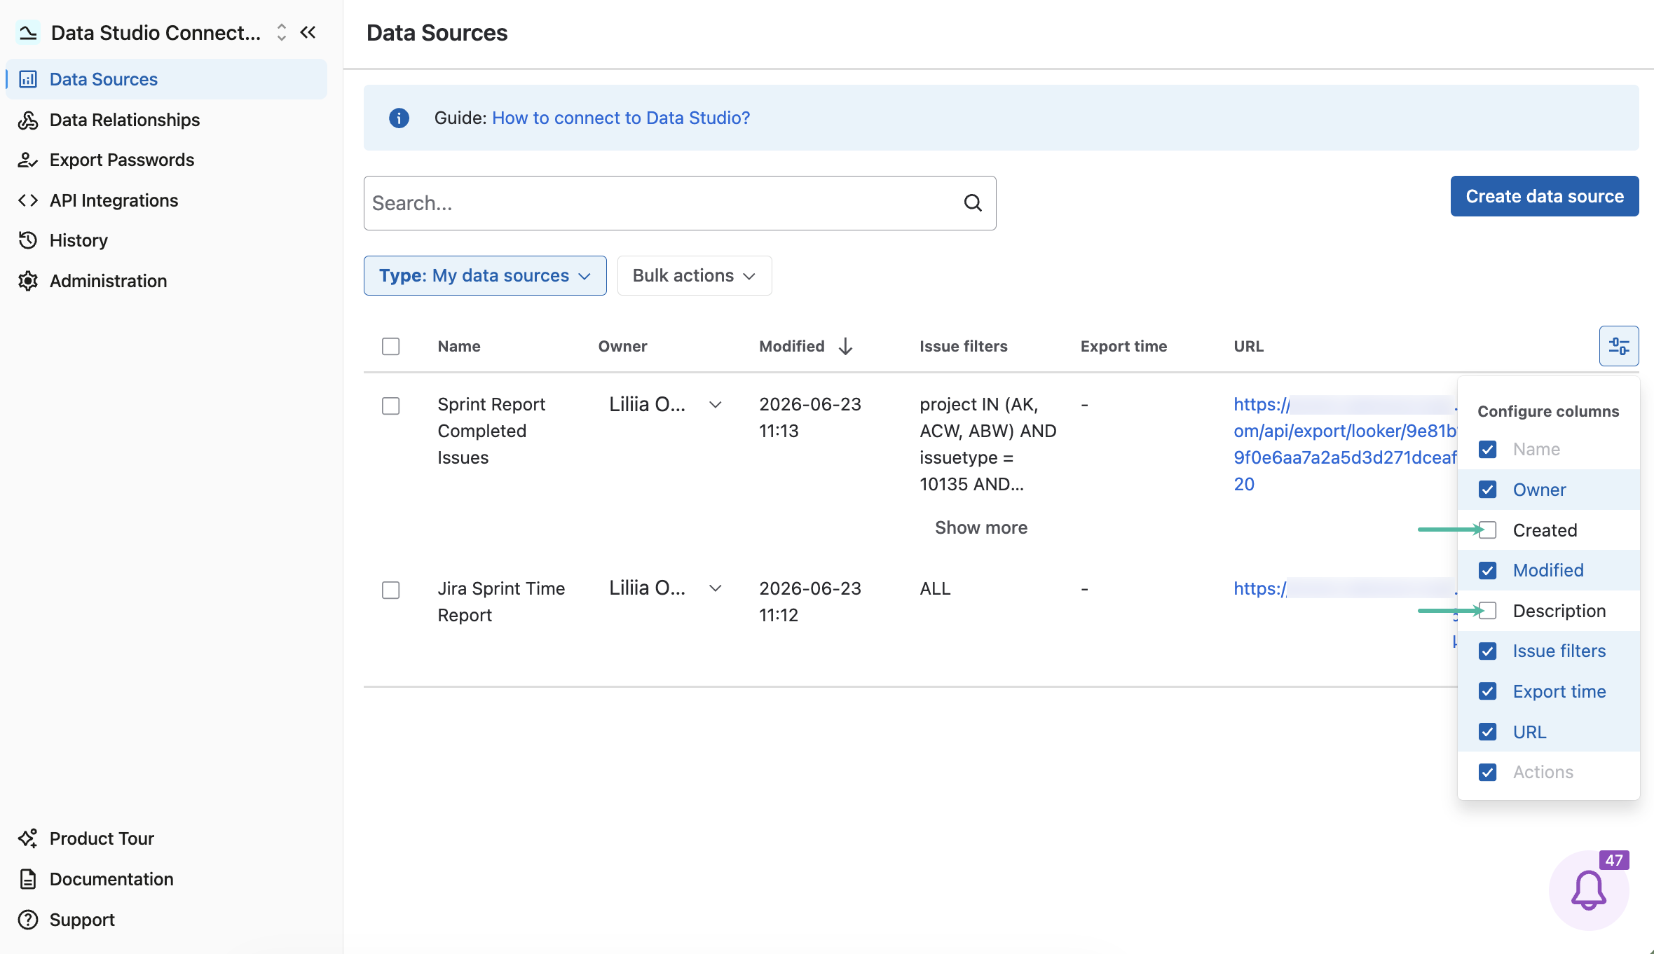The height and width of the screenshot is (954, 1654).
Task: Click the Export Passwords user icon
Action: 28,160
